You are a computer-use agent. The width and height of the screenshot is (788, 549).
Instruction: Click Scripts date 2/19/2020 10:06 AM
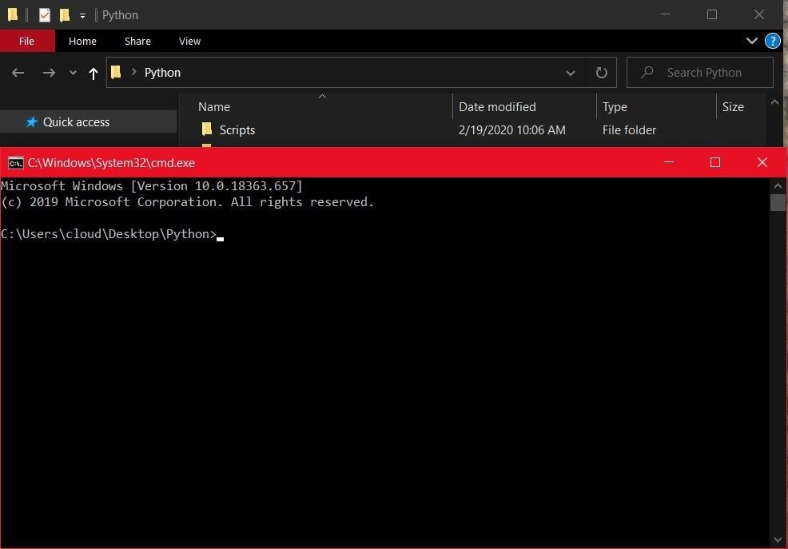pyautogui.click(x=512, y=130)
